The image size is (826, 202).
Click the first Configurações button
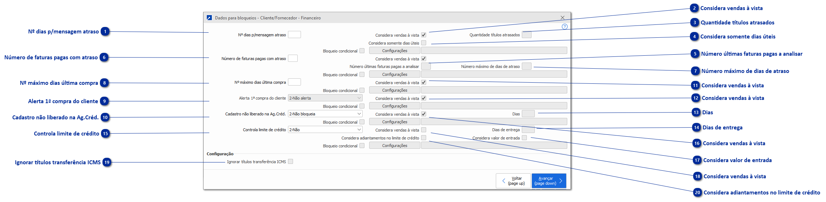coord(394,51)
